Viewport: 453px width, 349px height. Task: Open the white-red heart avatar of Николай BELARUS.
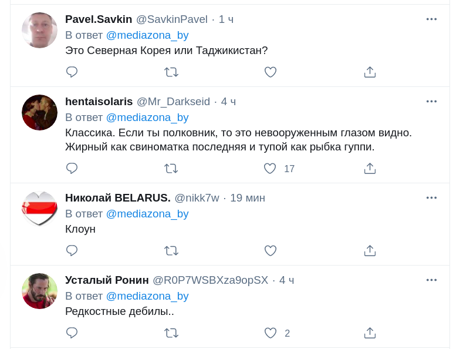(39, 209)
